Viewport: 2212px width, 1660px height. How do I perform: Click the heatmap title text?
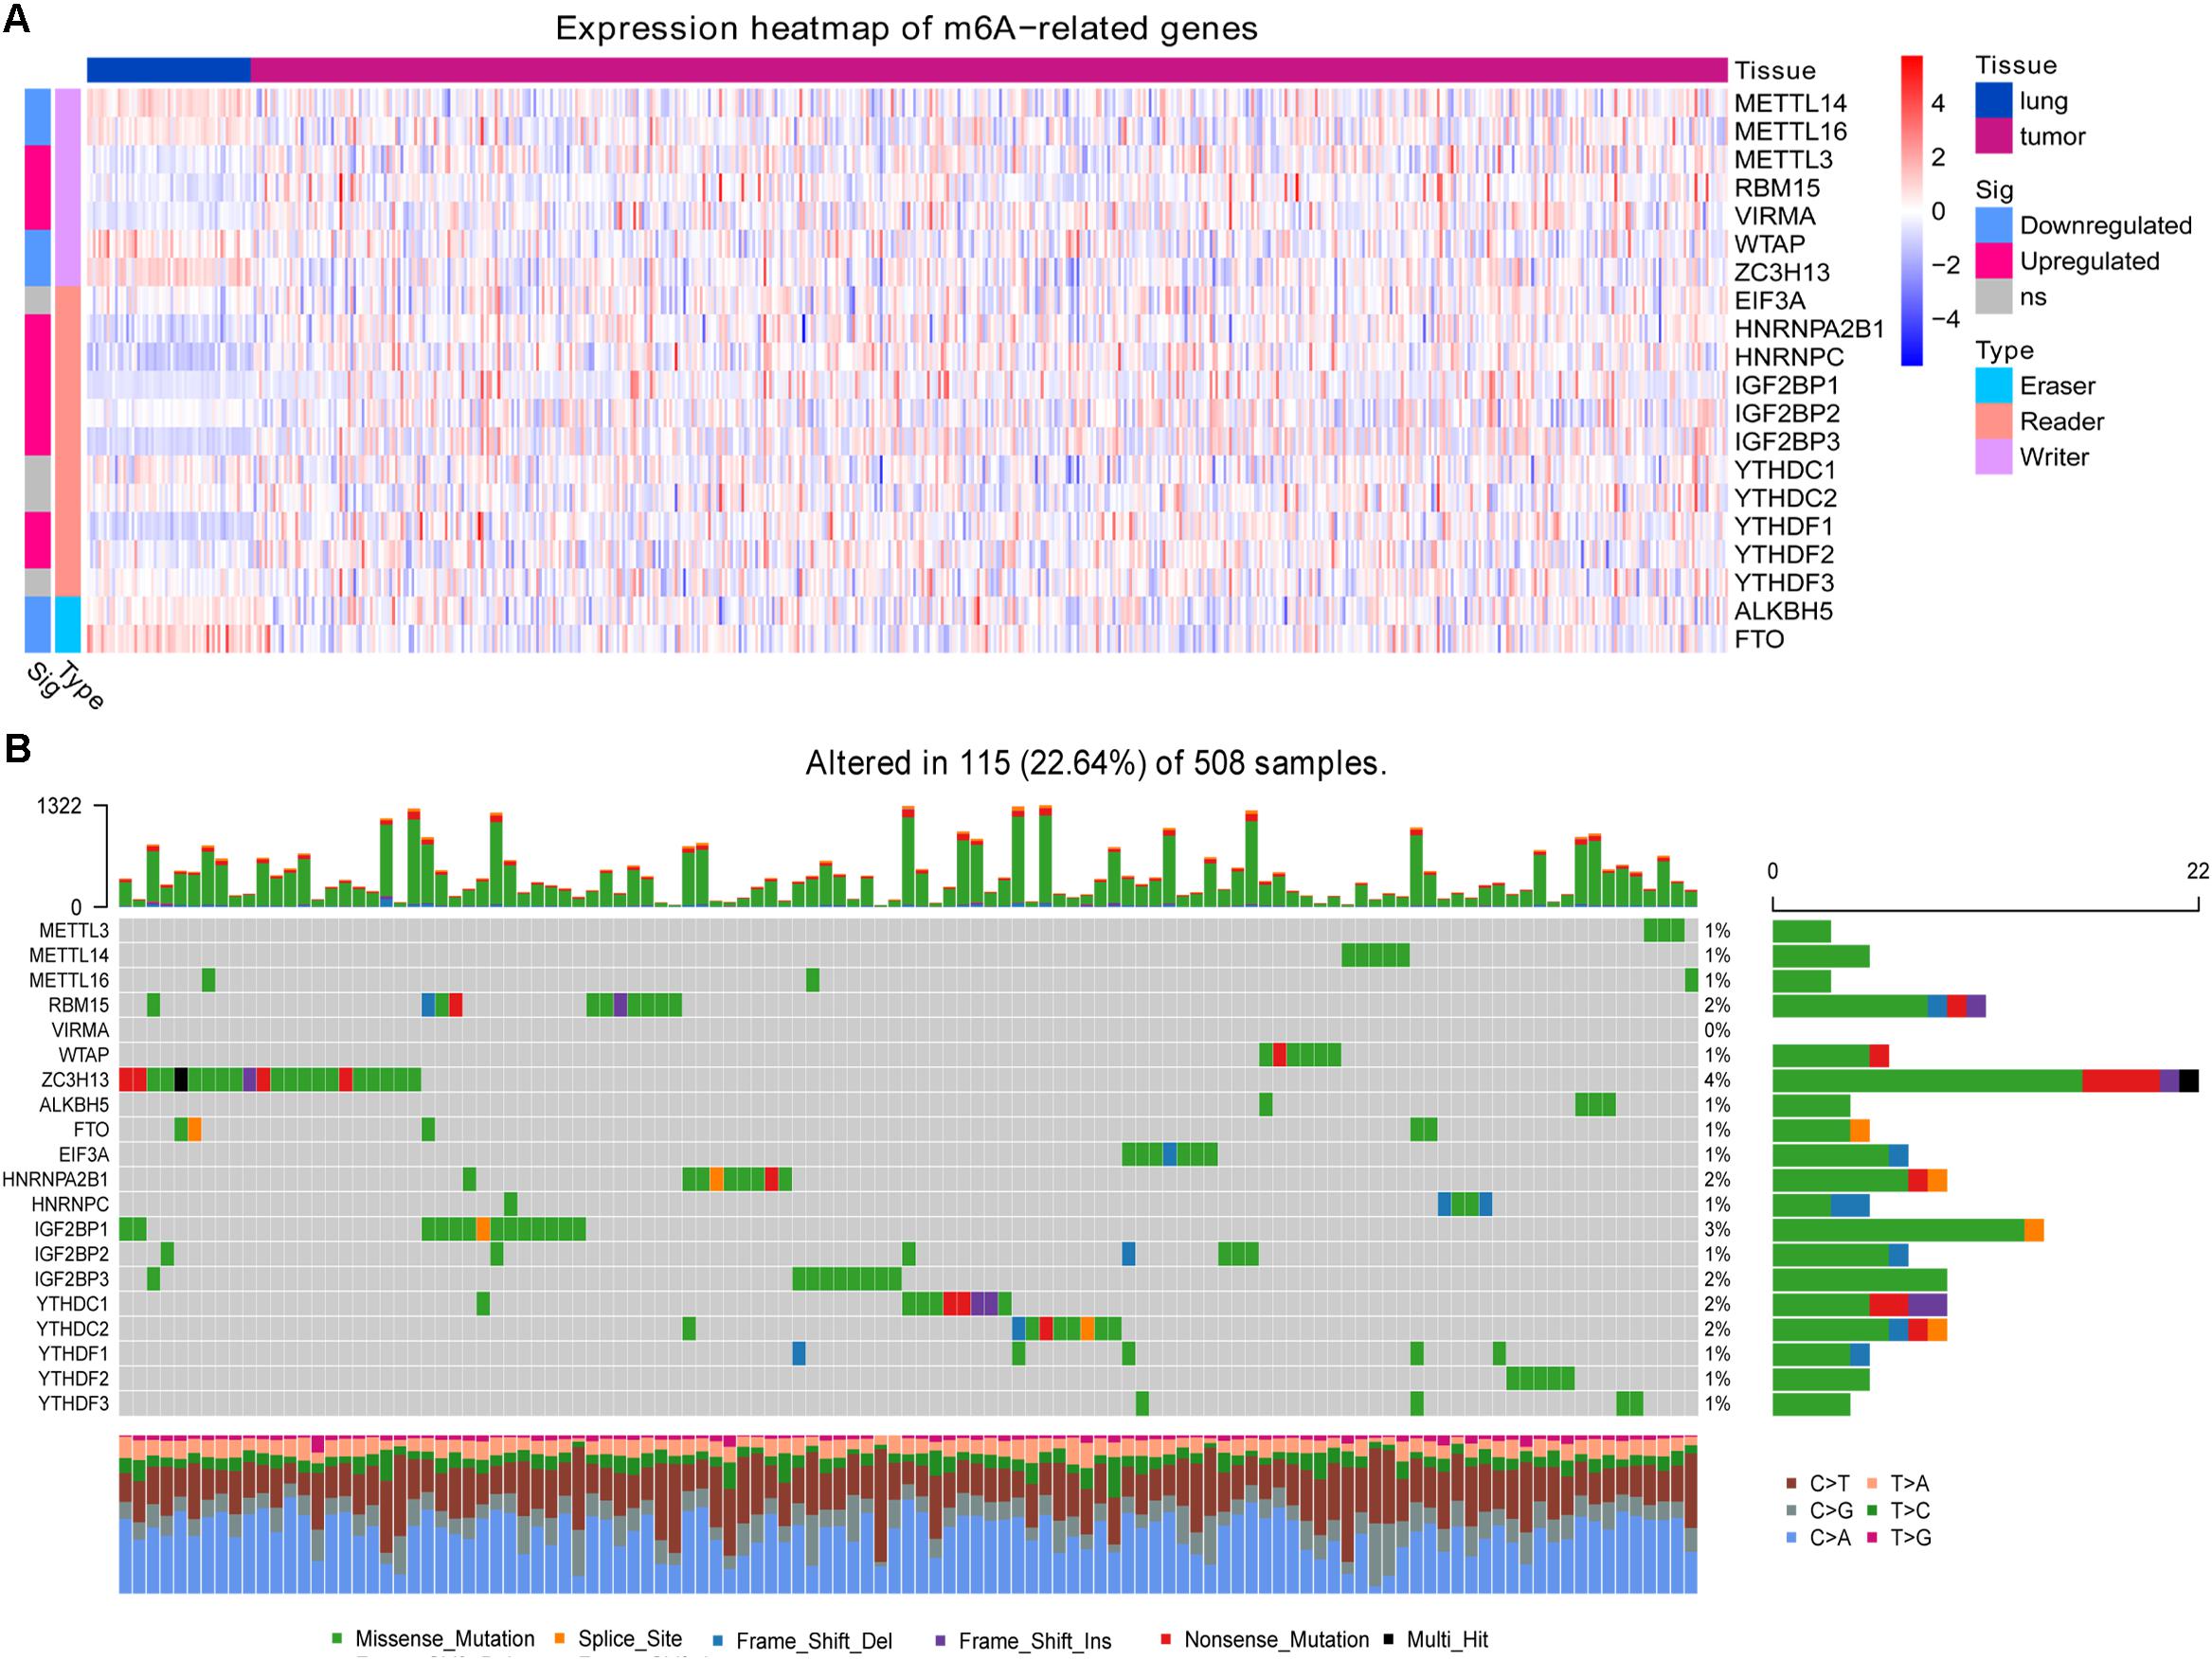click(x=906, y=29)
